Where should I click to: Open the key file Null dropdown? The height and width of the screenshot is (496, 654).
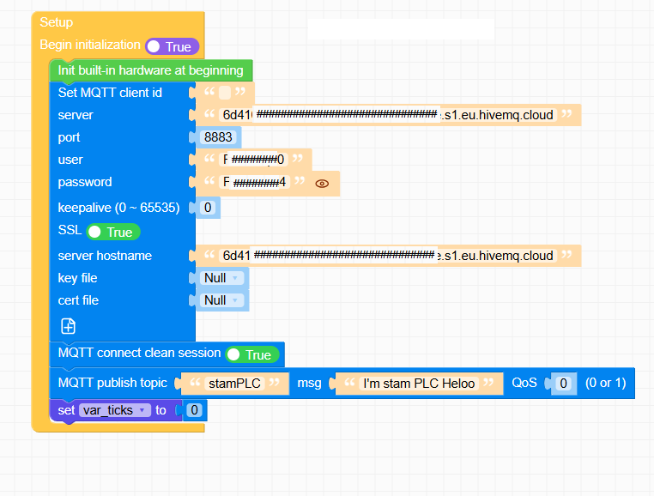click(221, 278)
